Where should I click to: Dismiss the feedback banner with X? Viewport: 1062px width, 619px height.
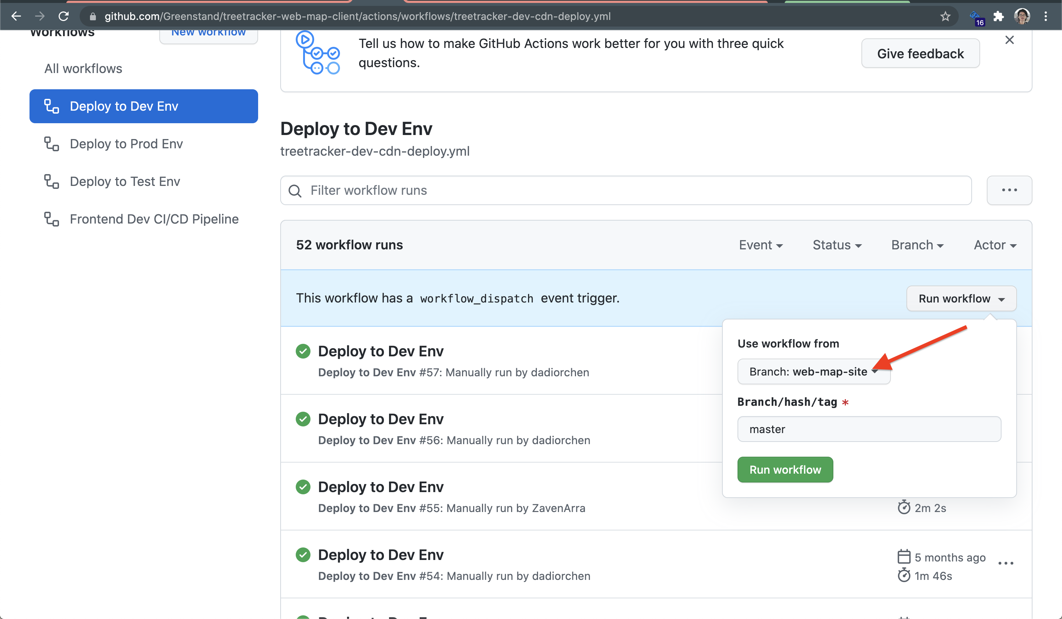click(x=1009, y=39)
